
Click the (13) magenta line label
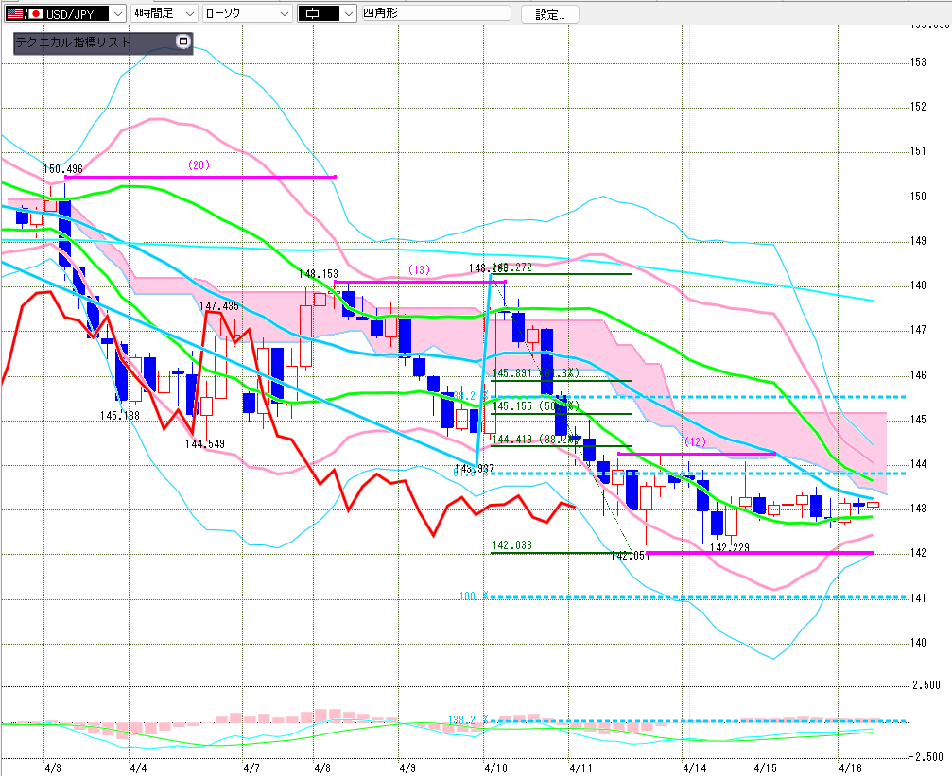[x=419, y=269]
